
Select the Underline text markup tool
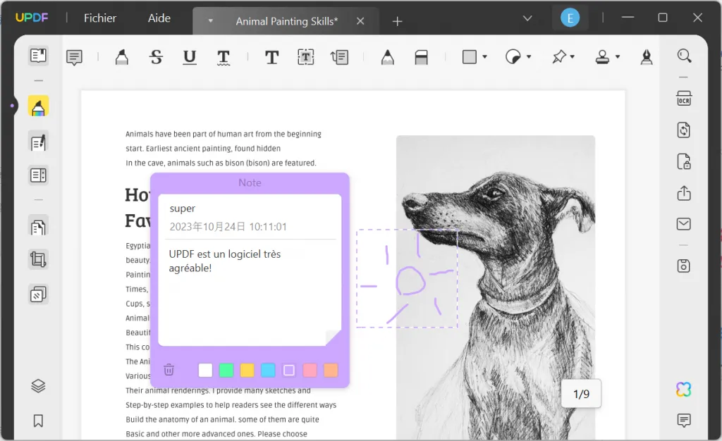point(189,56)
